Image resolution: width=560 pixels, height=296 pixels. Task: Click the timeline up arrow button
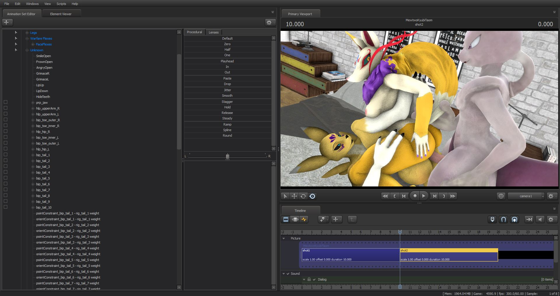click(352, 219)
